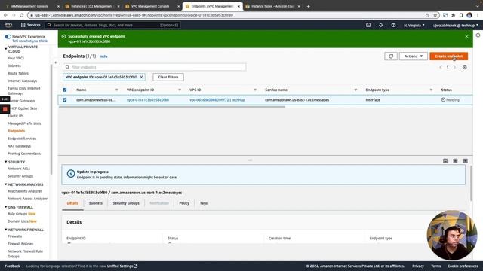Switch to the Security Groups tab
Screen dimensions: 483x271
point(126,203)
